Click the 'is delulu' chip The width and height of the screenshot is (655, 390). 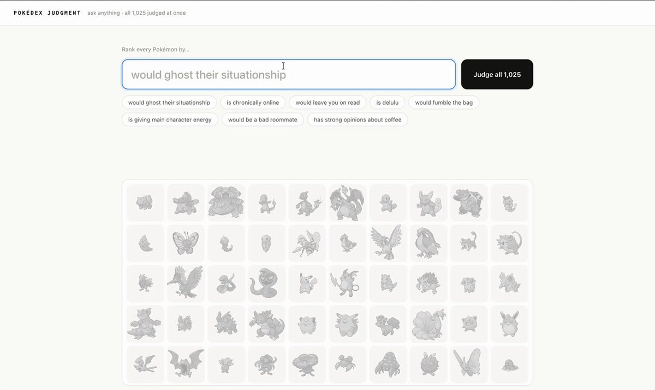coord(388,103)
